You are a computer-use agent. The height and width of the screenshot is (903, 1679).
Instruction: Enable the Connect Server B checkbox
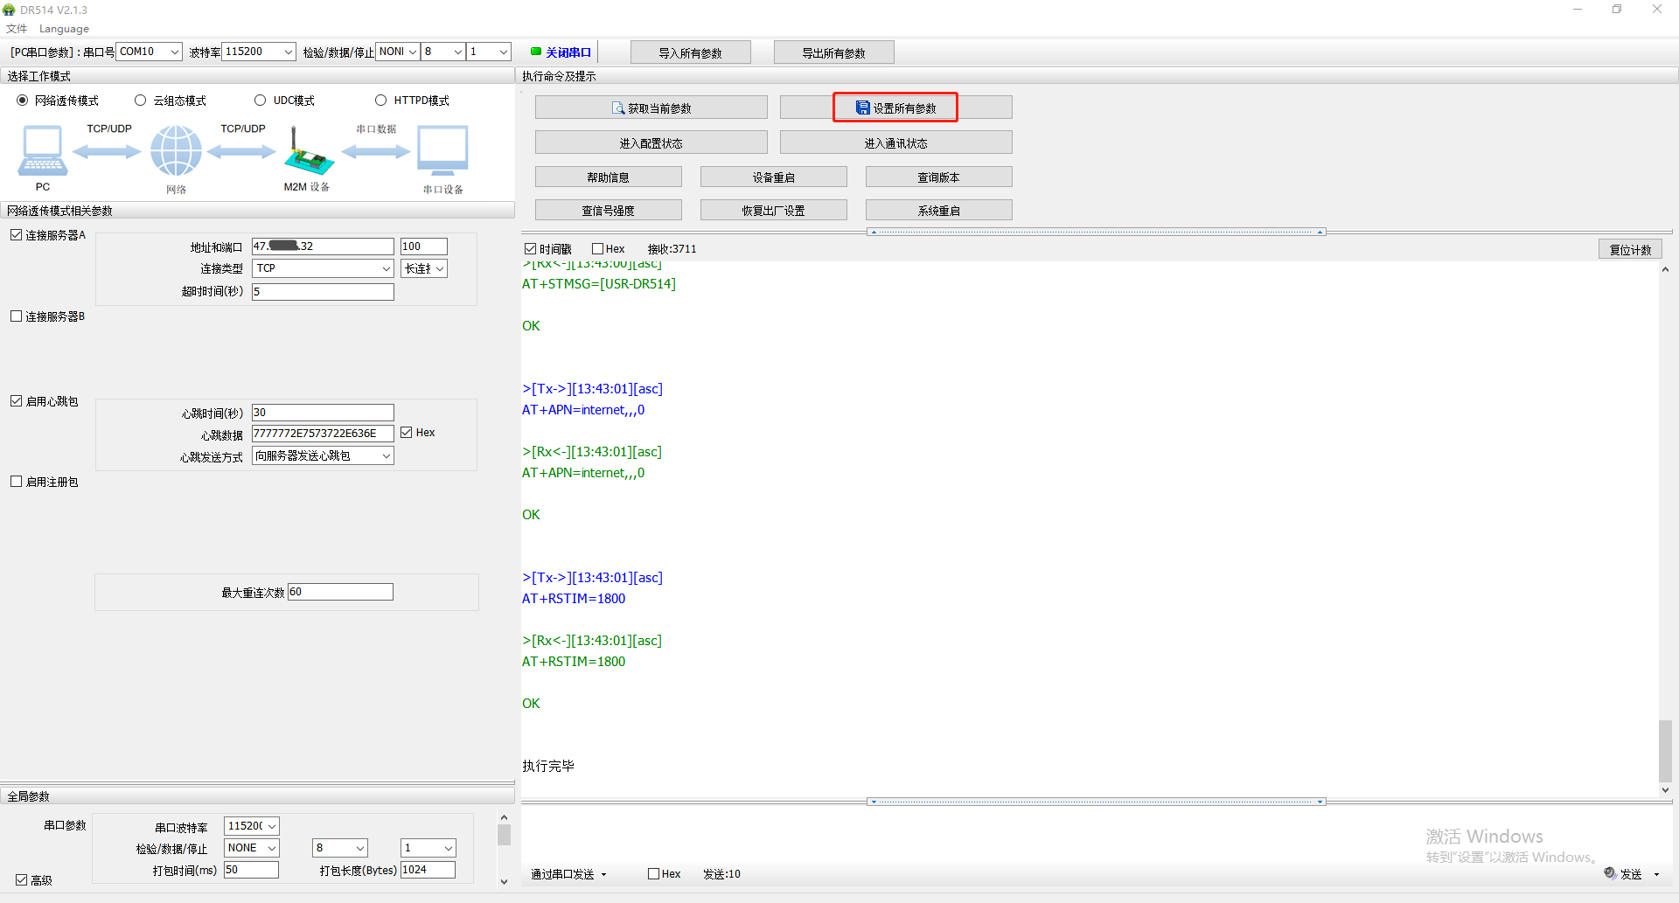pos(17,316)
